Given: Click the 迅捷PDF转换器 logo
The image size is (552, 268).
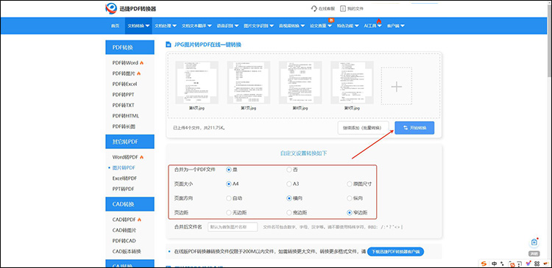Looking at the screenshot, I should (130, 8).
